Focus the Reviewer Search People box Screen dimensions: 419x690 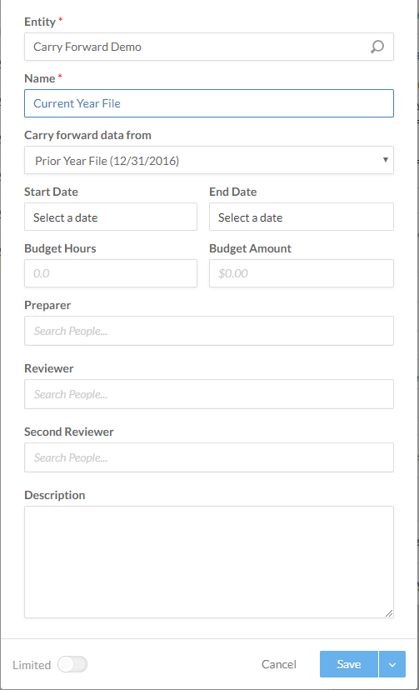[x=209, y=394]
